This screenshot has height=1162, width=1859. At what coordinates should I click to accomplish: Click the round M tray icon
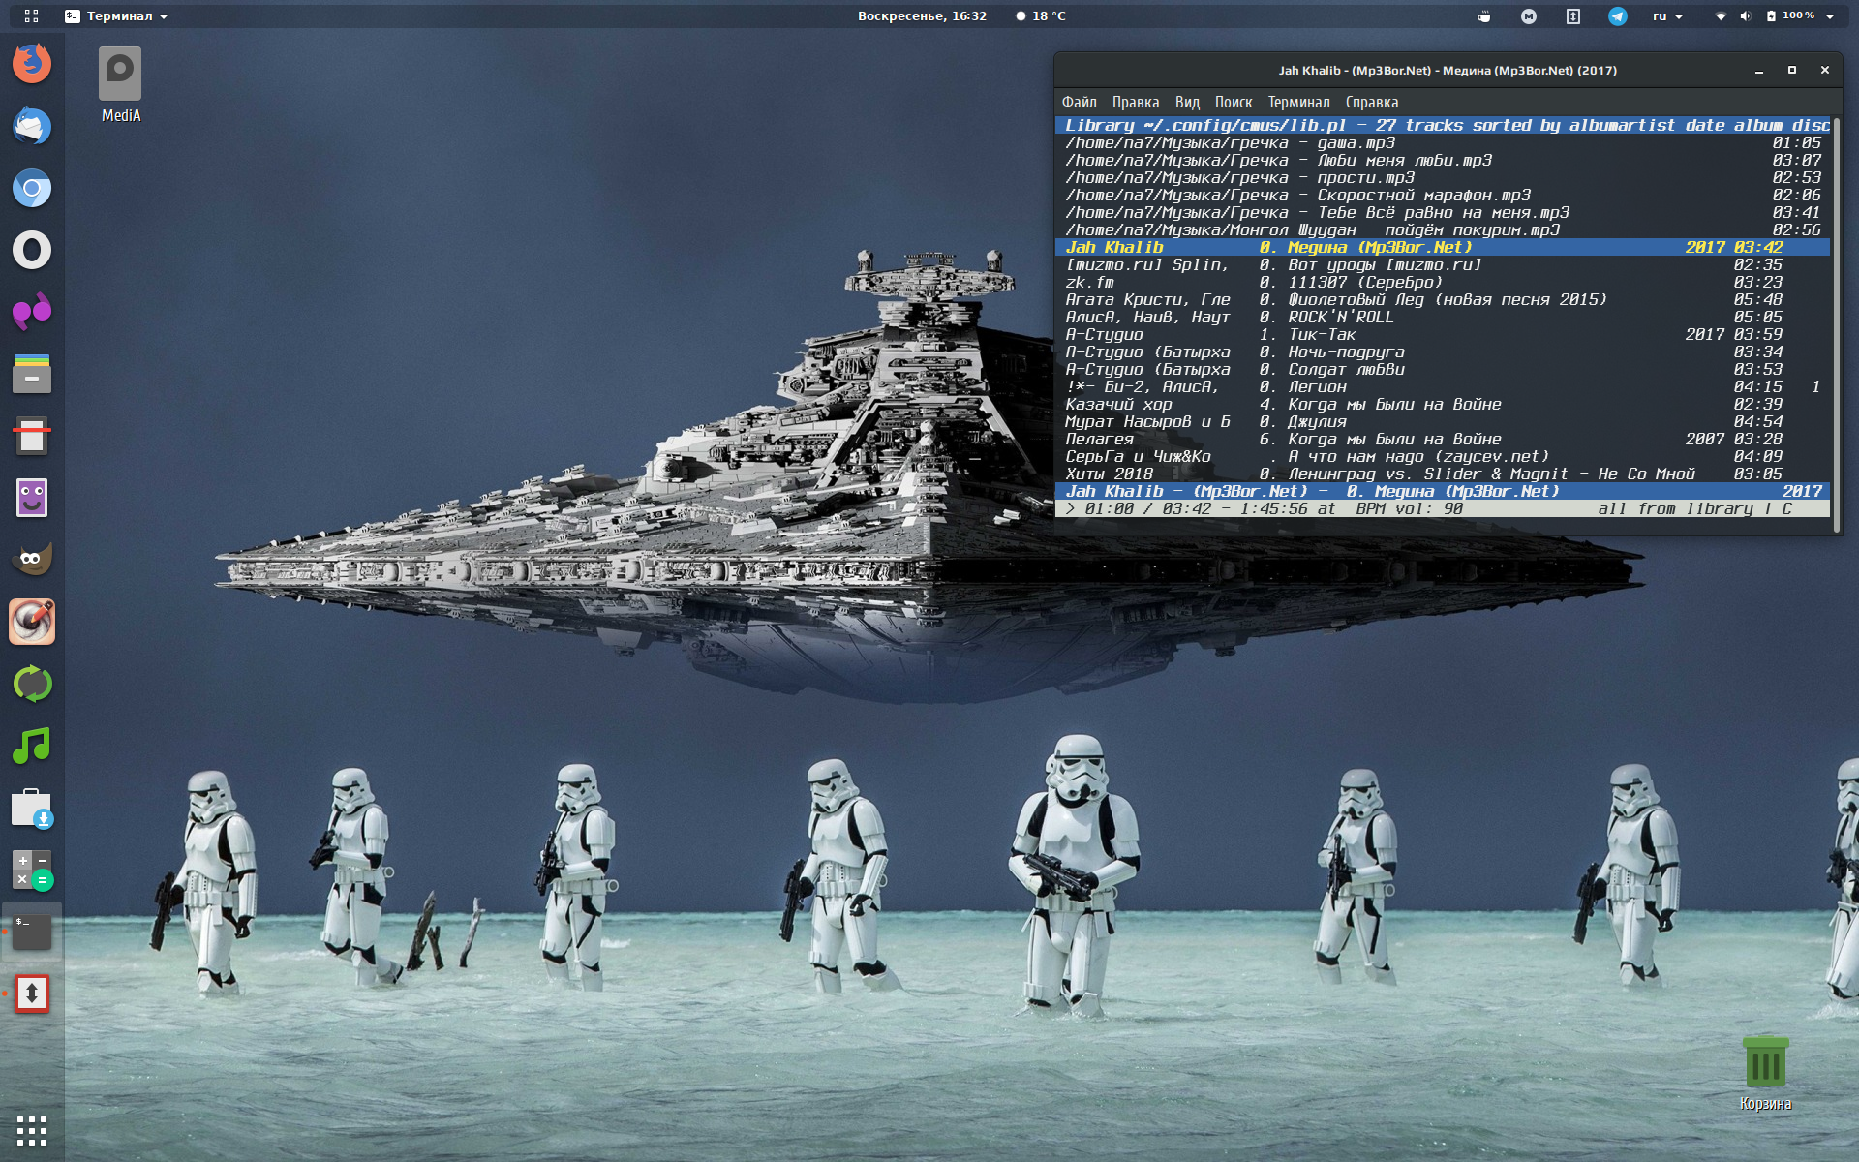pos(1529,15)
